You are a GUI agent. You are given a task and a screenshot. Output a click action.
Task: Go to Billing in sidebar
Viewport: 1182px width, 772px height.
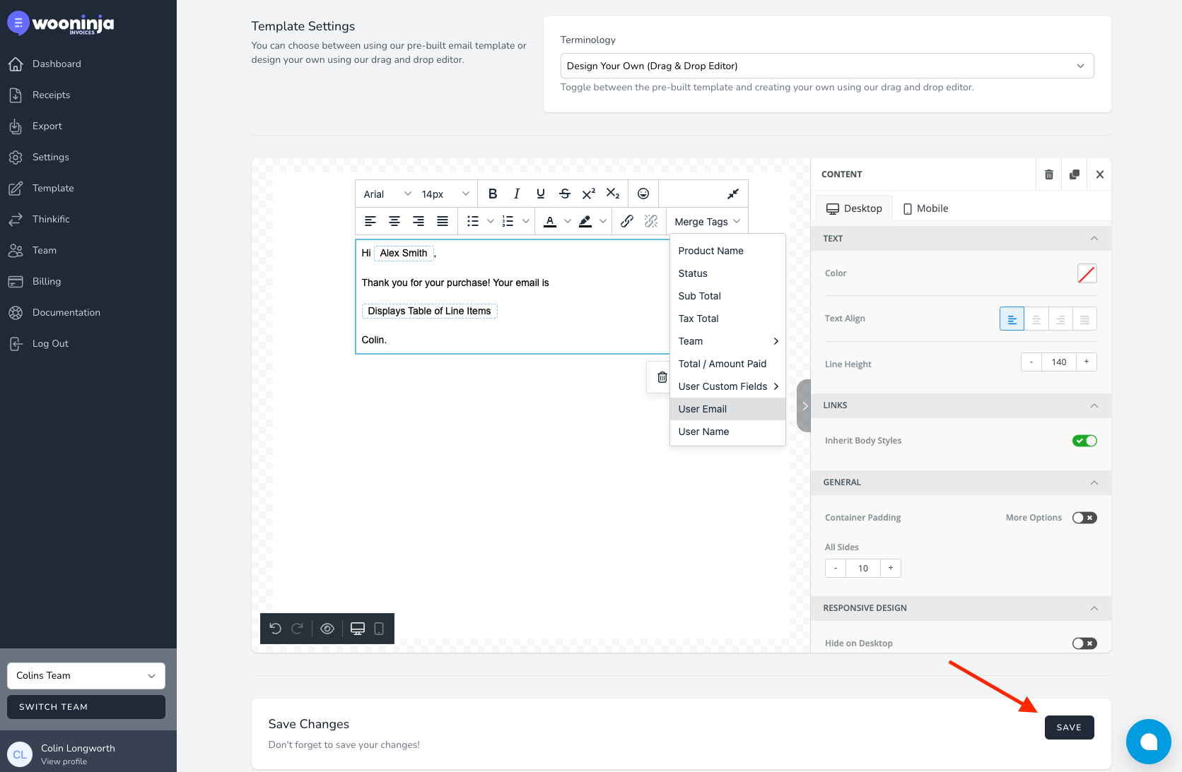pyautogui.click(x=47, y=281)
